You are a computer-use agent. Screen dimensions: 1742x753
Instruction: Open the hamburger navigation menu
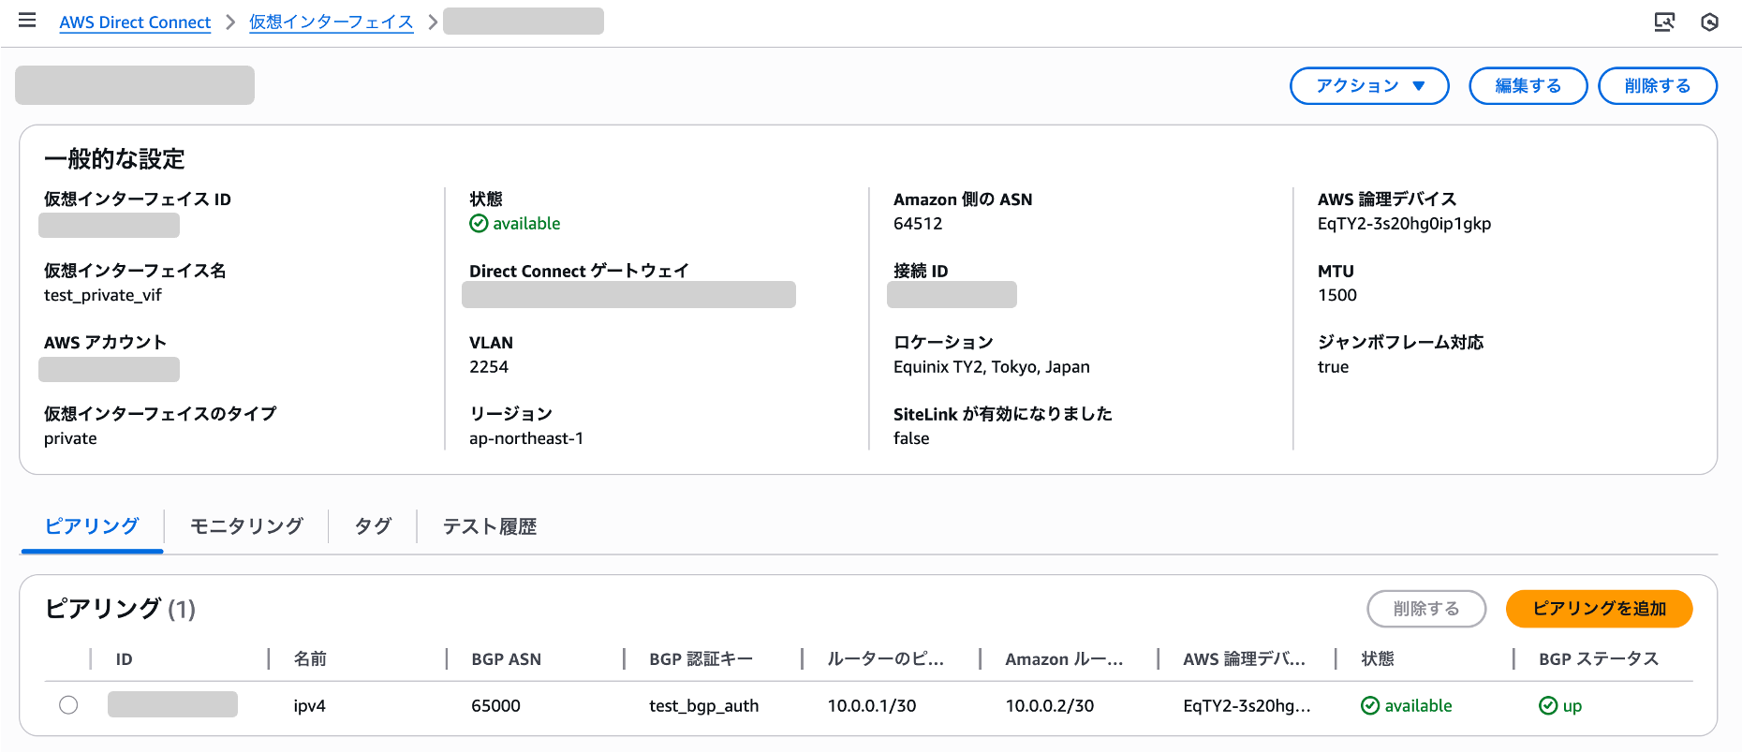coord(27,21)
